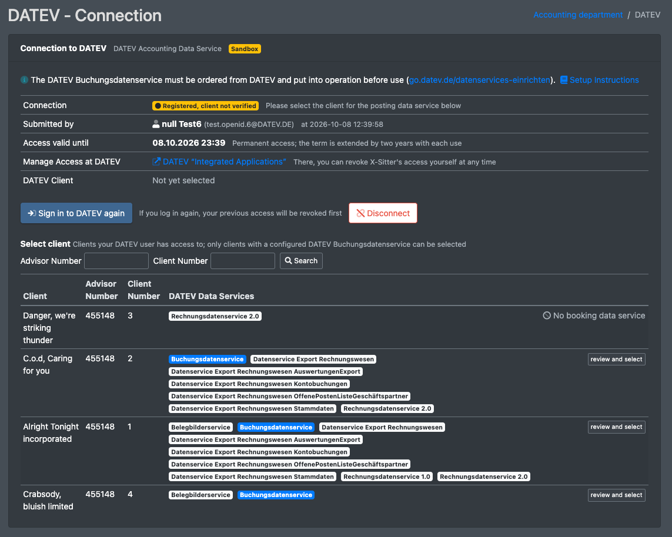
Task: Click Rechnungsdatenservice 1.0 tag
Action: [387, 476]
